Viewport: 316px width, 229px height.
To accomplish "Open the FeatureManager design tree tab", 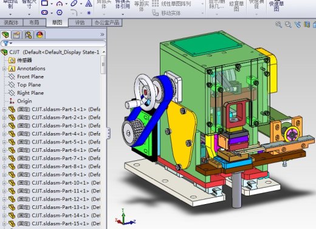I will (5, 35).
